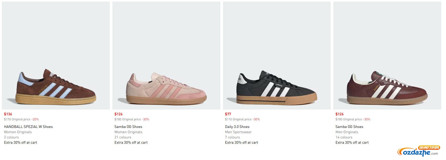The height and width of the screenshot is (160, 446).
Task: Click the Men Originals Samba OG Shoes title
Action: (x=349, y=127)
